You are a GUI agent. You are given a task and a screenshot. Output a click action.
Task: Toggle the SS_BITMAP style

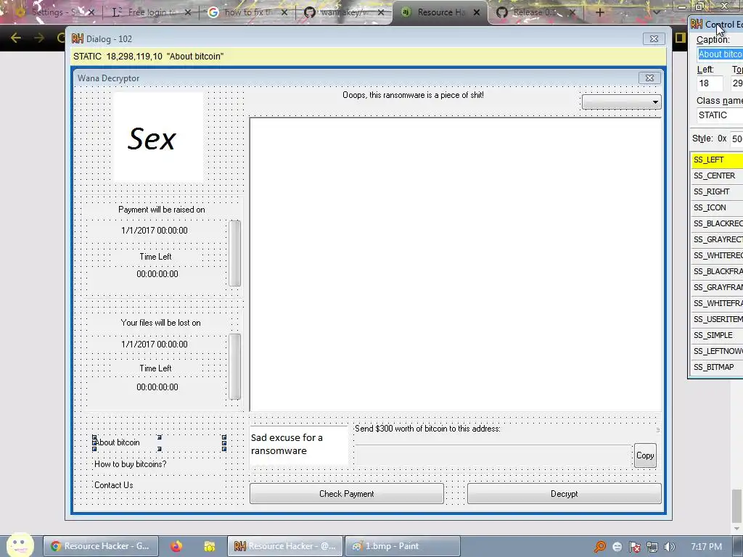point(717,367)
